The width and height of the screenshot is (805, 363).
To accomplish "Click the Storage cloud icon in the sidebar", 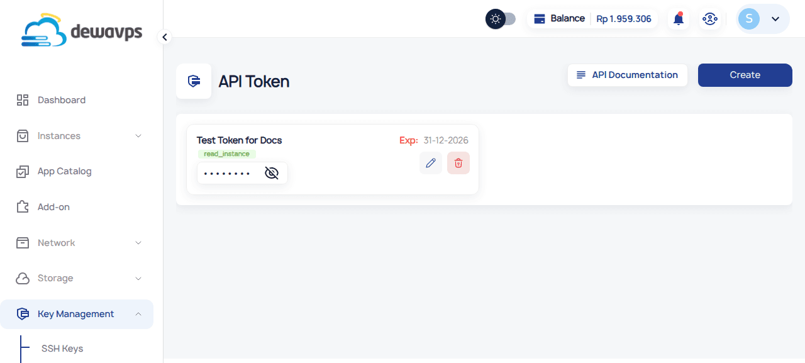I will point(23,278).
